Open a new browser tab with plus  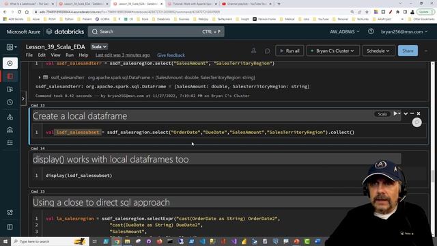click(x=279, y=4)
